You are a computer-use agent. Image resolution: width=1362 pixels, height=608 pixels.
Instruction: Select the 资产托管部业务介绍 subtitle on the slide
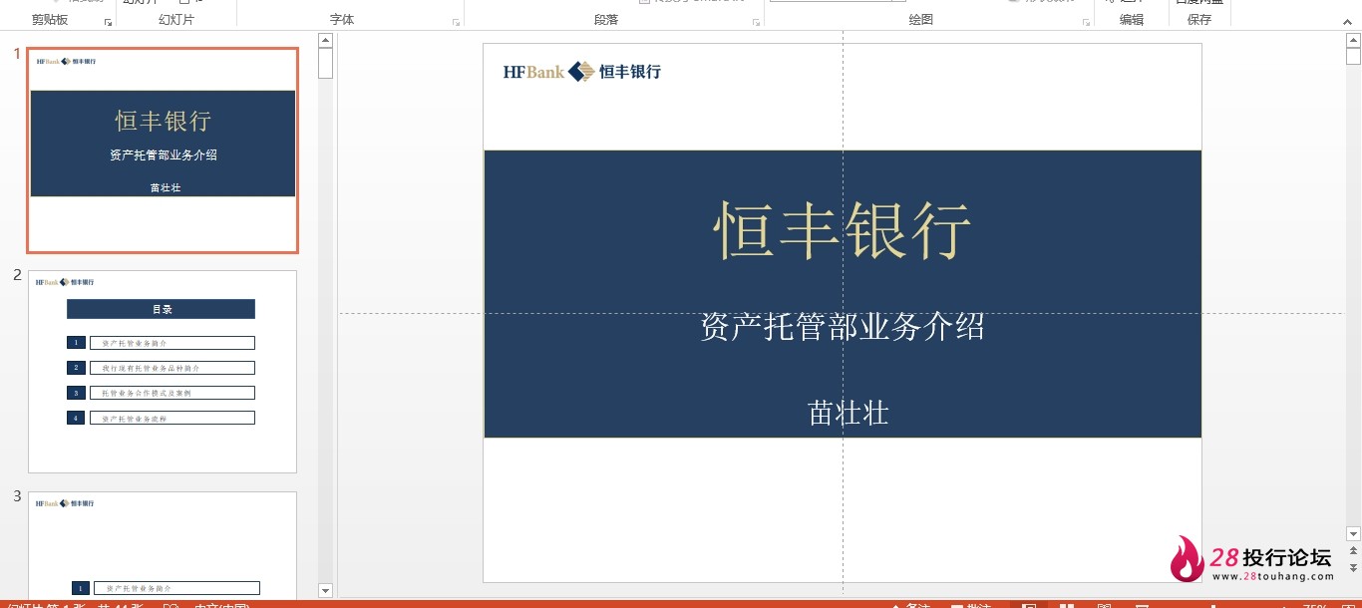pos(843,327)
